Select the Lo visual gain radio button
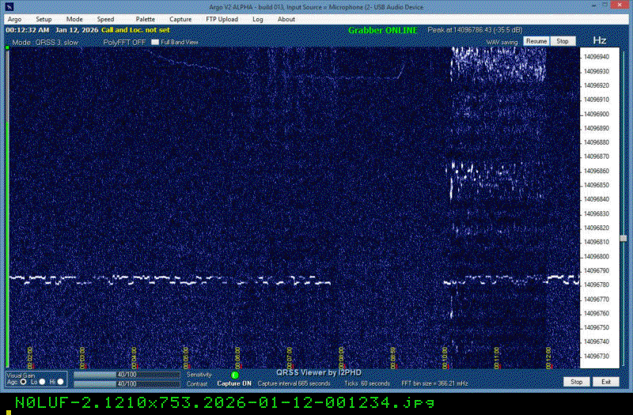The width and height of the screenshot is (633, 415). pos(42,382)
